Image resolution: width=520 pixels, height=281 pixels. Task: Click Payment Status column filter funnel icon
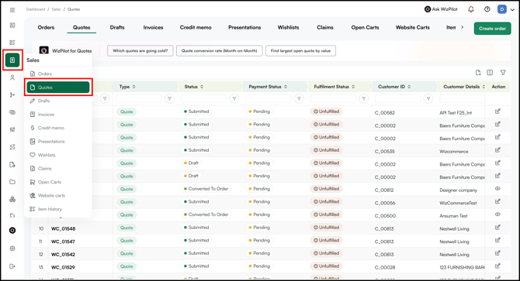coord(299,98)
